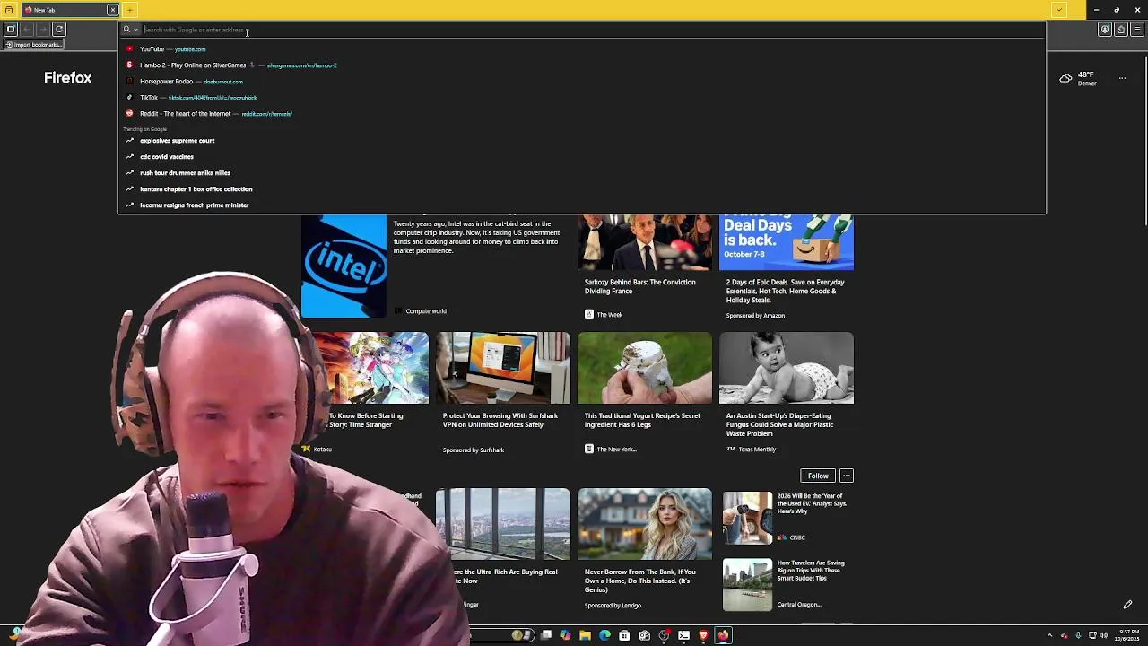Open the Firefox hamburger application menu

point(1137,30)
